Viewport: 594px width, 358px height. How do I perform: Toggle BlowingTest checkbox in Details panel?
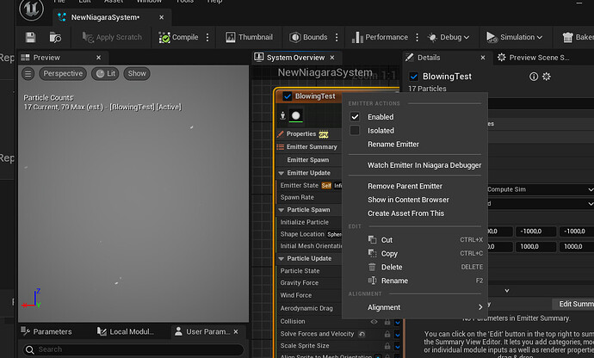click(x=414, y=77)
